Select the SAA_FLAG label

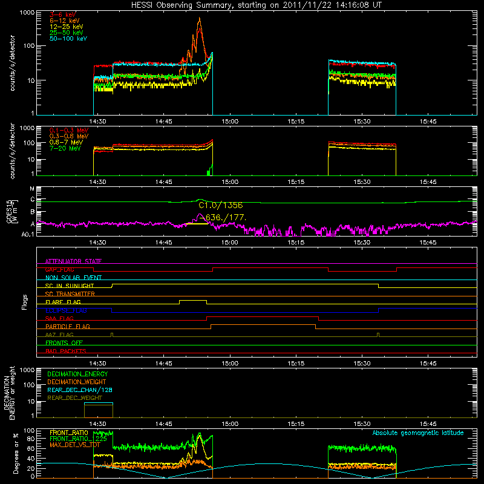[x=59, y=318]
